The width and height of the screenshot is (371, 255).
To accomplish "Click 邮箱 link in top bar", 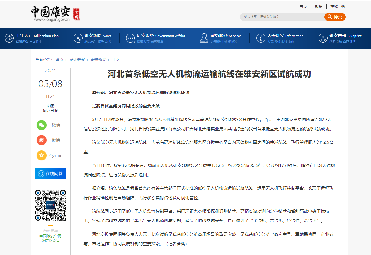I will pyautogui.click(x=319, y=6).
